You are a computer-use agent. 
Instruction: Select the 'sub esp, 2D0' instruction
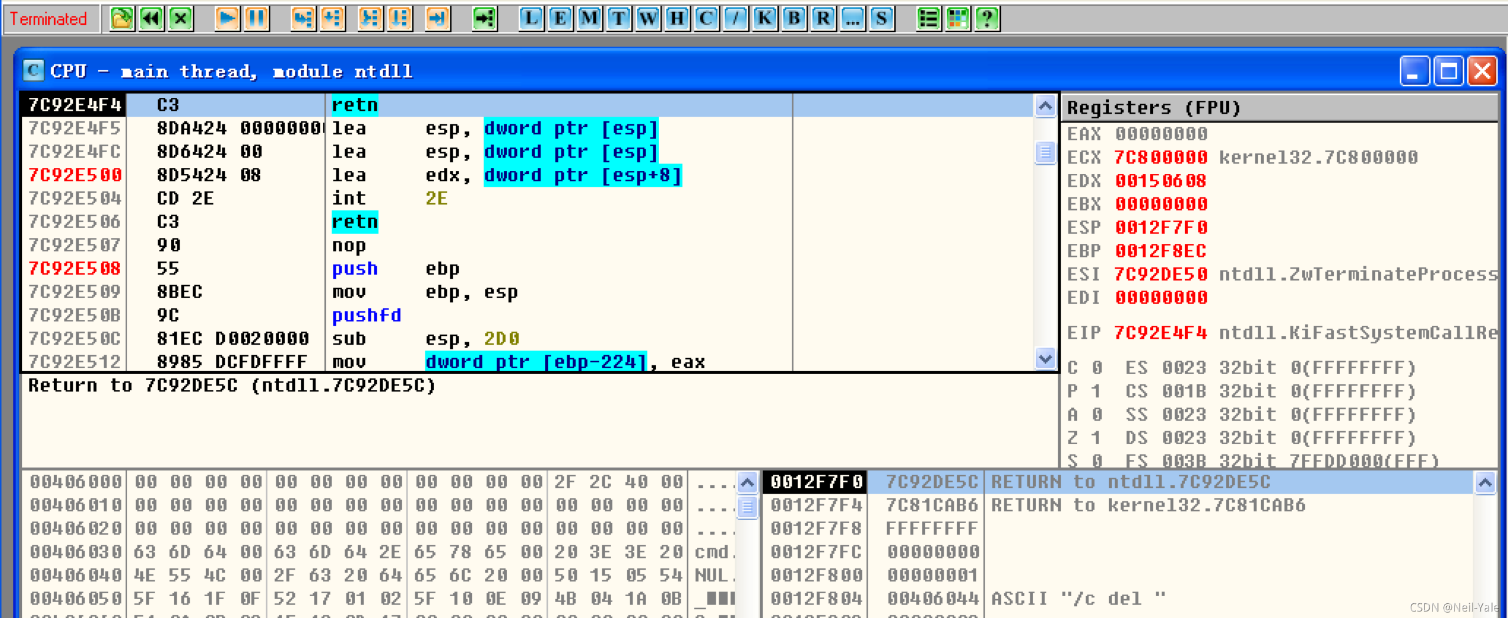(527, 339)
